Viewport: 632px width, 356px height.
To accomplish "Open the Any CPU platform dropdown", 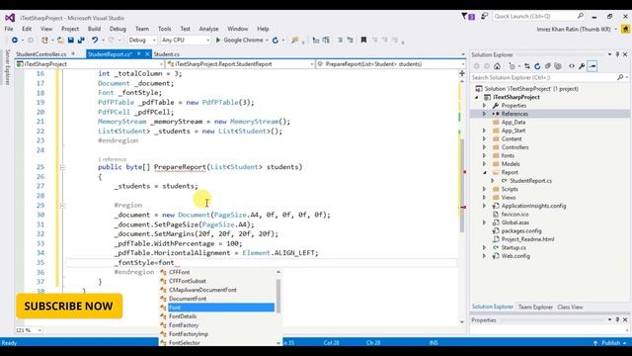I will point(185,40).
